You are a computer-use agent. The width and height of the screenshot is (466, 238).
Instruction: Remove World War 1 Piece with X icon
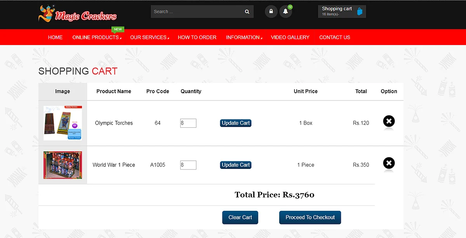(389, 163)
